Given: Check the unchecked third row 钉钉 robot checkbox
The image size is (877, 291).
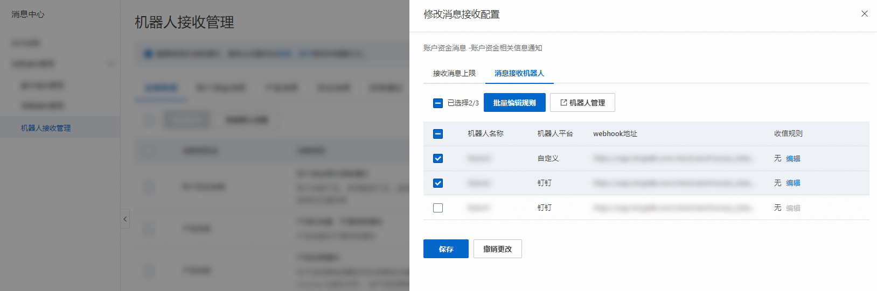Looking at the screenshot, I should pos(438,208).
